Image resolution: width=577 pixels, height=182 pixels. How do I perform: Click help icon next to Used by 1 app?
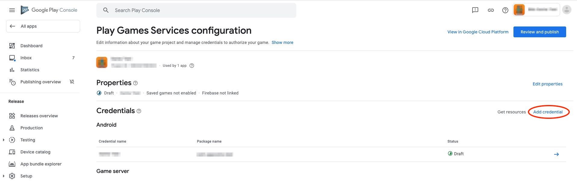point(192,66)
